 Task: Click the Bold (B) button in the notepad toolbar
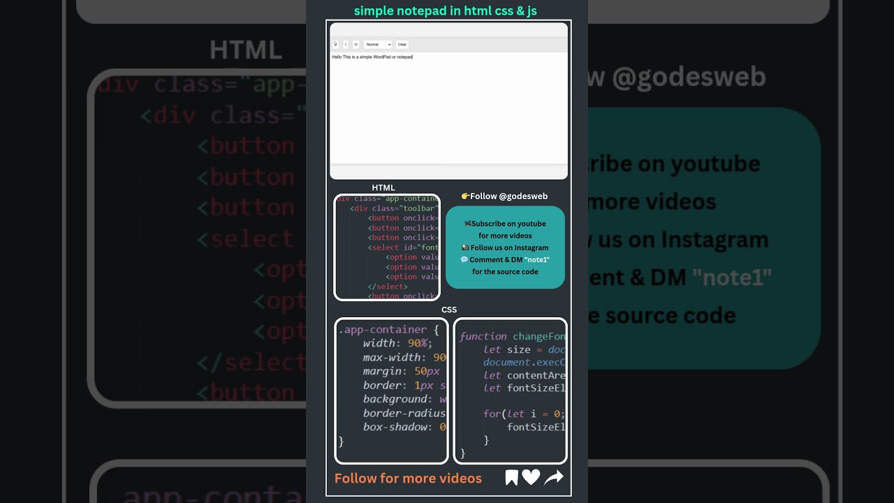click(335, 44)
